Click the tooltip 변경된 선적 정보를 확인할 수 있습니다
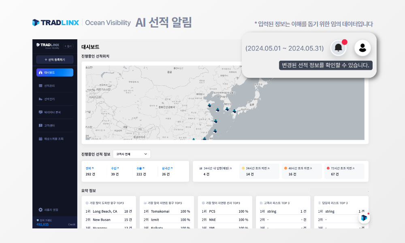Screen dimensions: 405x243 pos(326,65)
